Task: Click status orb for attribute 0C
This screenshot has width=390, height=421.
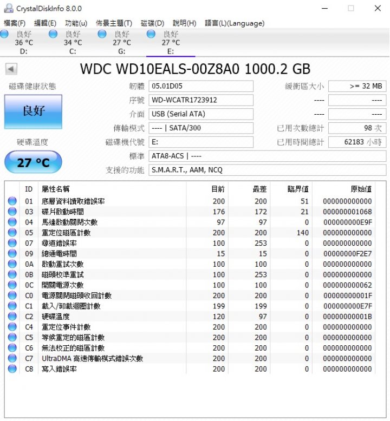Action: tap(12, 285)
